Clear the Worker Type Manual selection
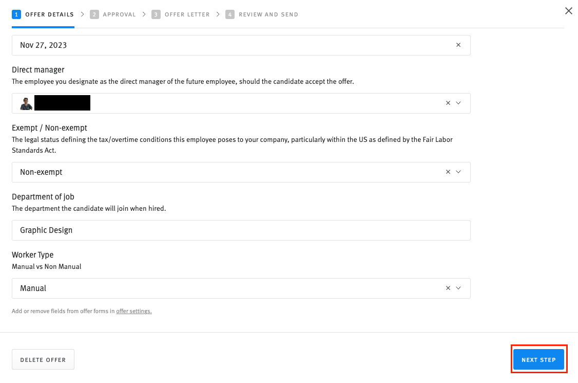 click(448, 288)
